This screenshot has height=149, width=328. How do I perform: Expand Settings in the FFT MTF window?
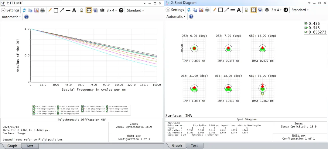coord(11,10)
